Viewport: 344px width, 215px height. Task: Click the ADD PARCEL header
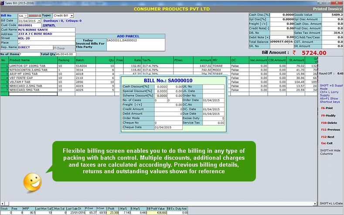click(x=128, y=36)
